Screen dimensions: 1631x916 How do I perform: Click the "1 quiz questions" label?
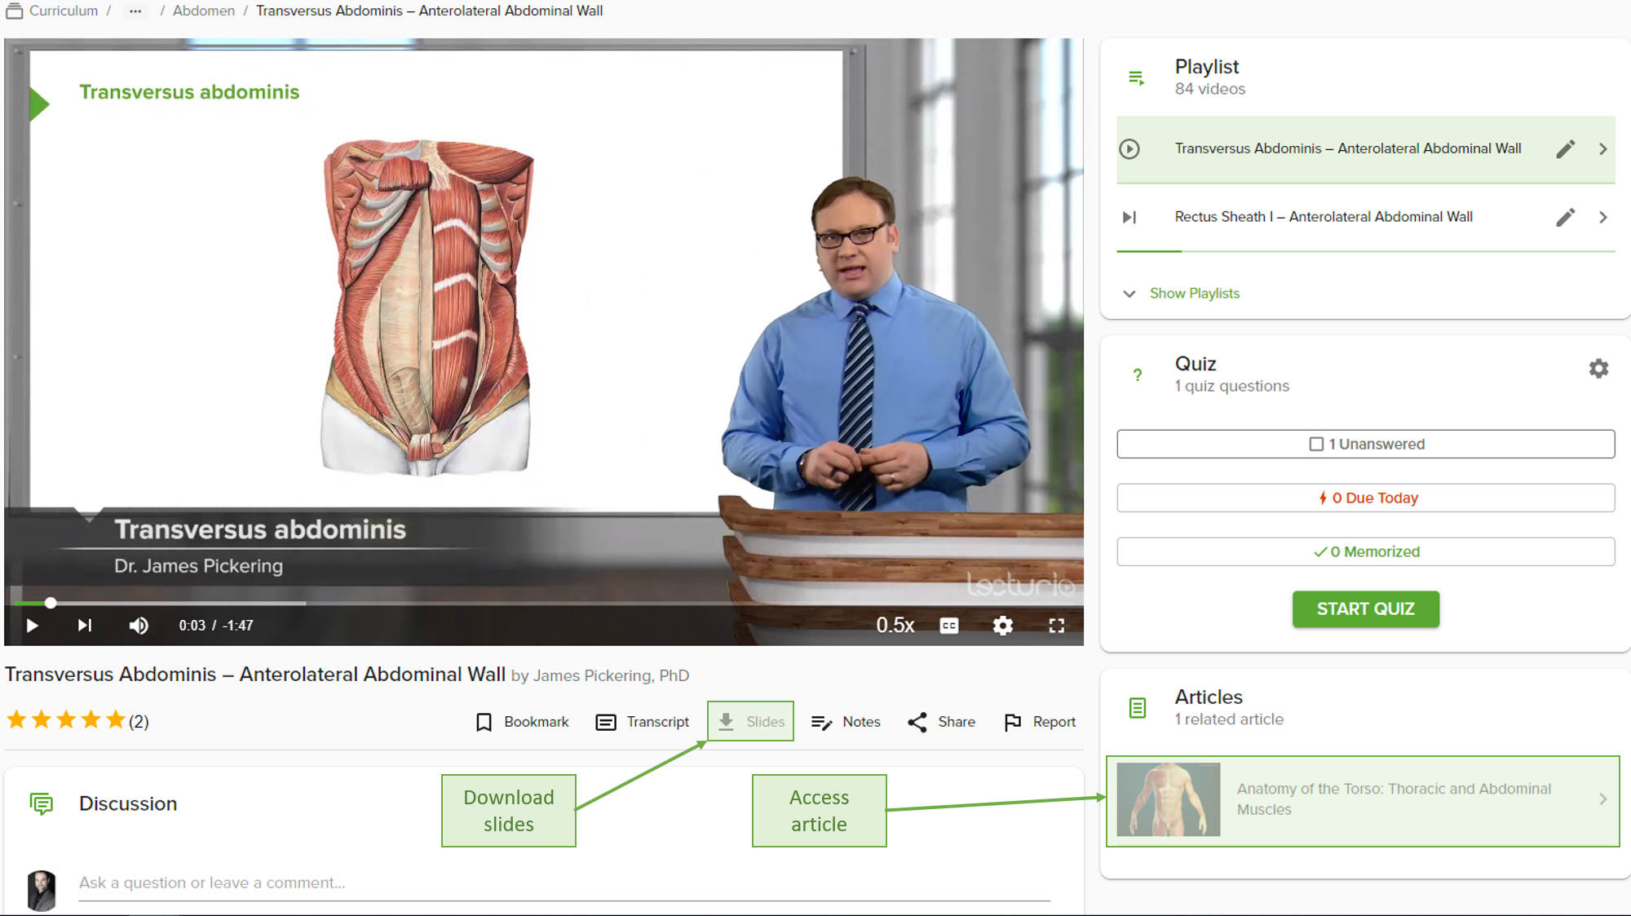pos(1231,386)
